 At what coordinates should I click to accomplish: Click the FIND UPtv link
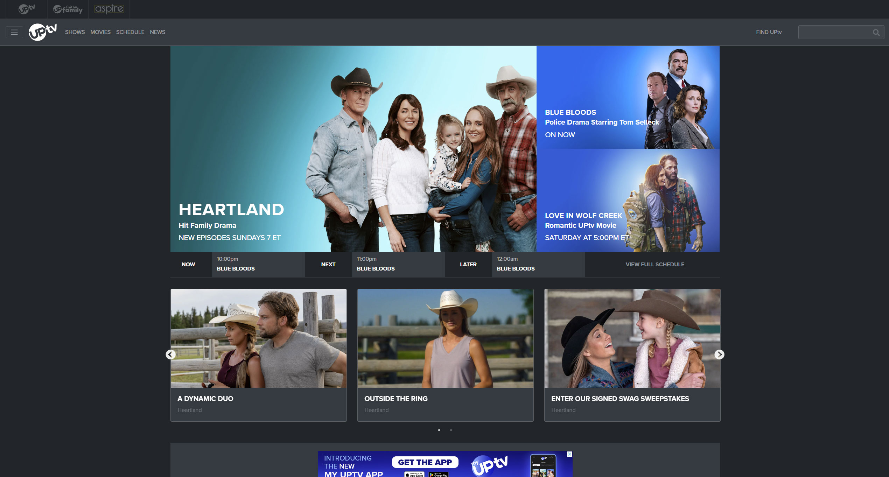pos(769,32)
